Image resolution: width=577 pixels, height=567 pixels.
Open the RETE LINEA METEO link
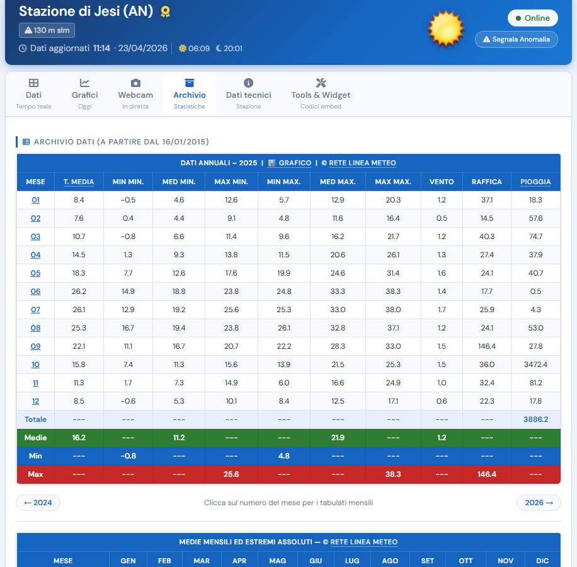[x=362, y=163]
